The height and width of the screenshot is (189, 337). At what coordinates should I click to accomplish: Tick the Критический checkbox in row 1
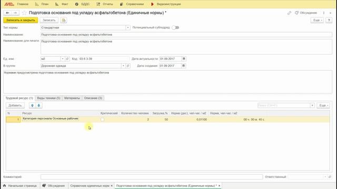102,120
